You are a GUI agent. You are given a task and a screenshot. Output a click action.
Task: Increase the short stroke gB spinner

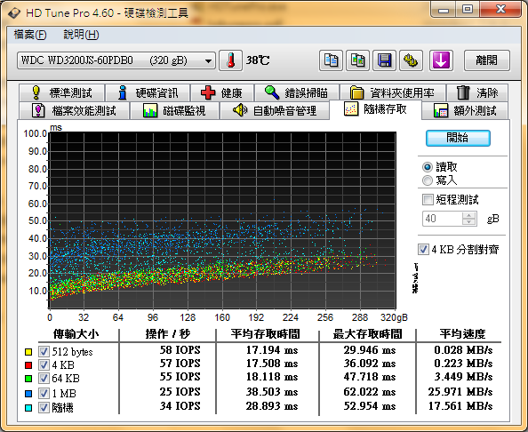[468, 215]
